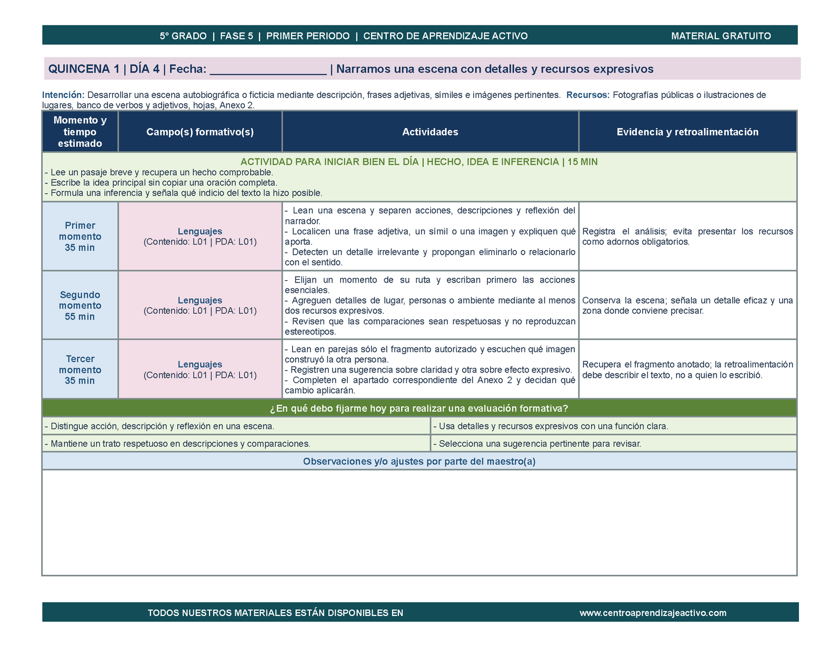The width and height of the screenshot is (839, 648).
Task: Open the www.centroaprendizajeactivo.com link
Action: (x=653, y=613)
